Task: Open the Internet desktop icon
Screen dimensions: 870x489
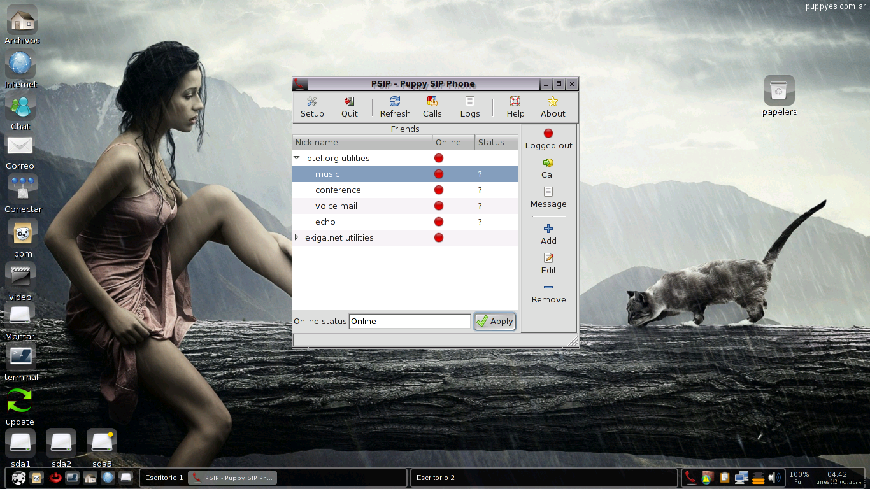Action: (20, 69)
